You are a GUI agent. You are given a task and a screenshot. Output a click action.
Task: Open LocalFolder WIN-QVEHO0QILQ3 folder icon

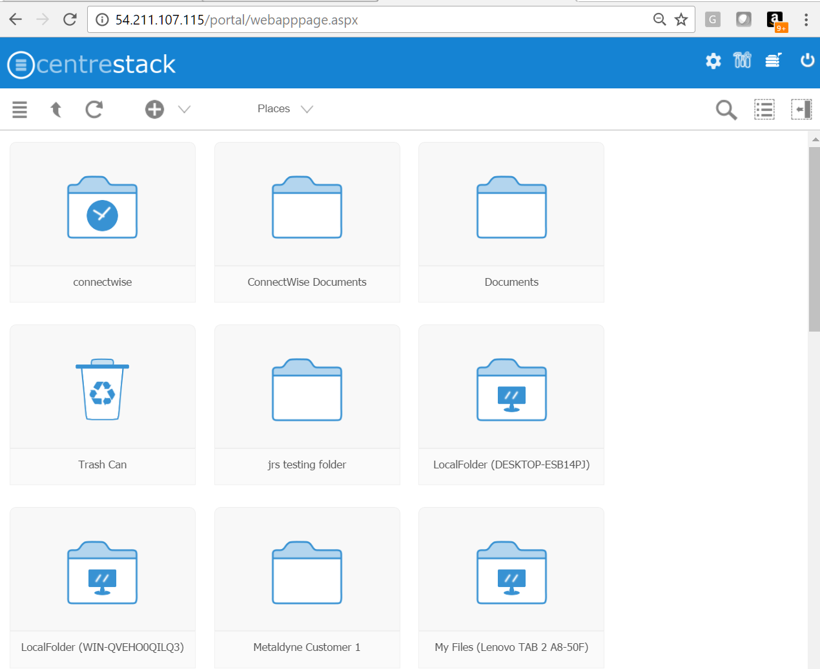103,572
